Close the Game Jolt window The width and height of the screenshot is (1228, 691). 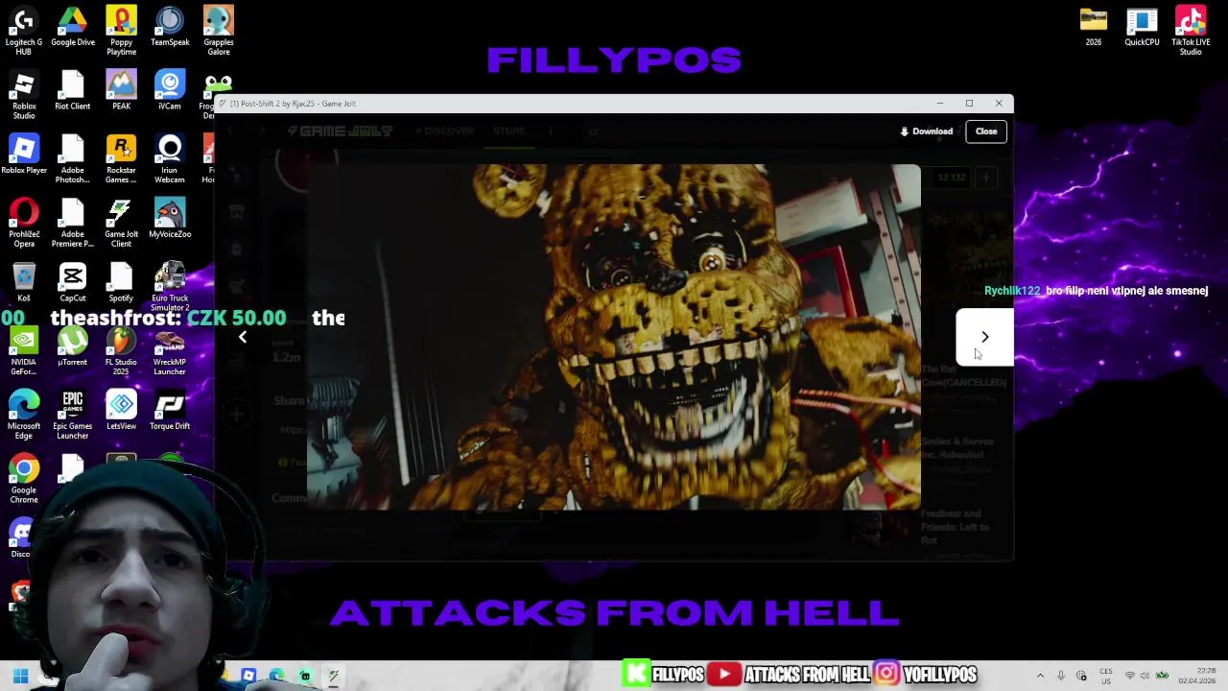(999, 103)
